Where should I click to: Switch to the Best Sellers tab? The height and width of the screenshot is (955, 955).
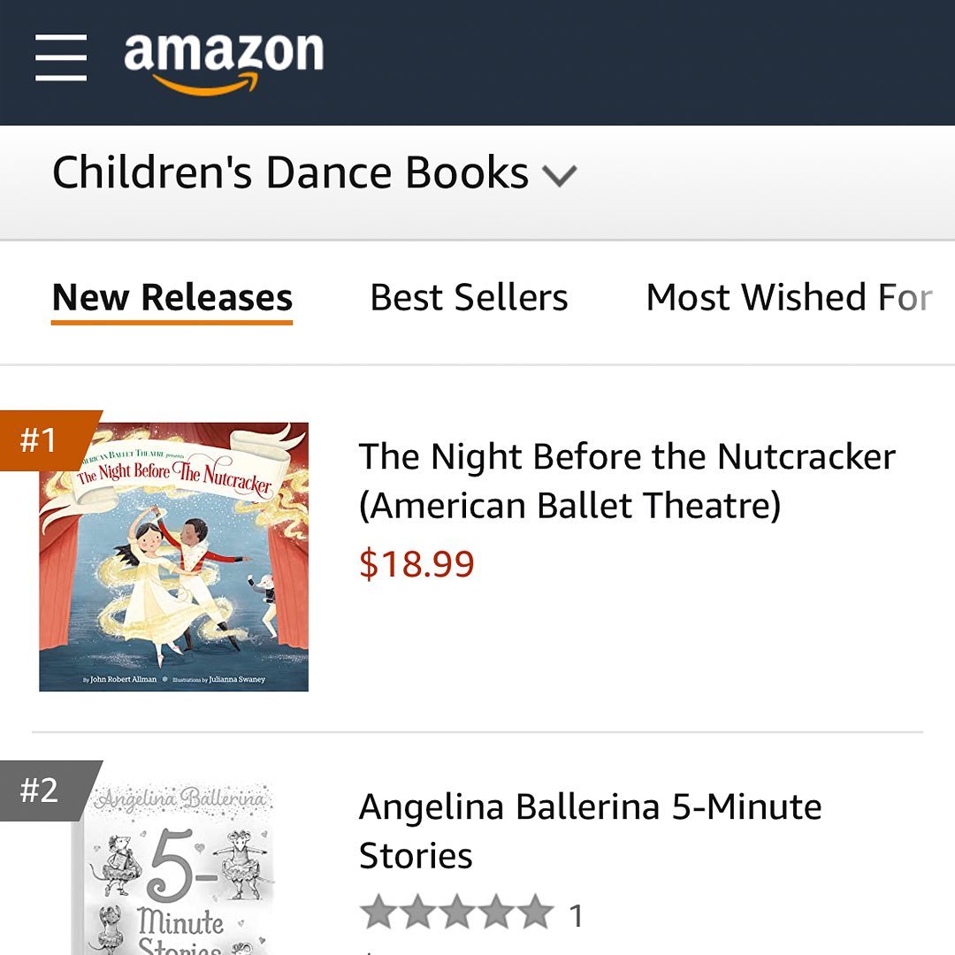[x=469, y=298]
